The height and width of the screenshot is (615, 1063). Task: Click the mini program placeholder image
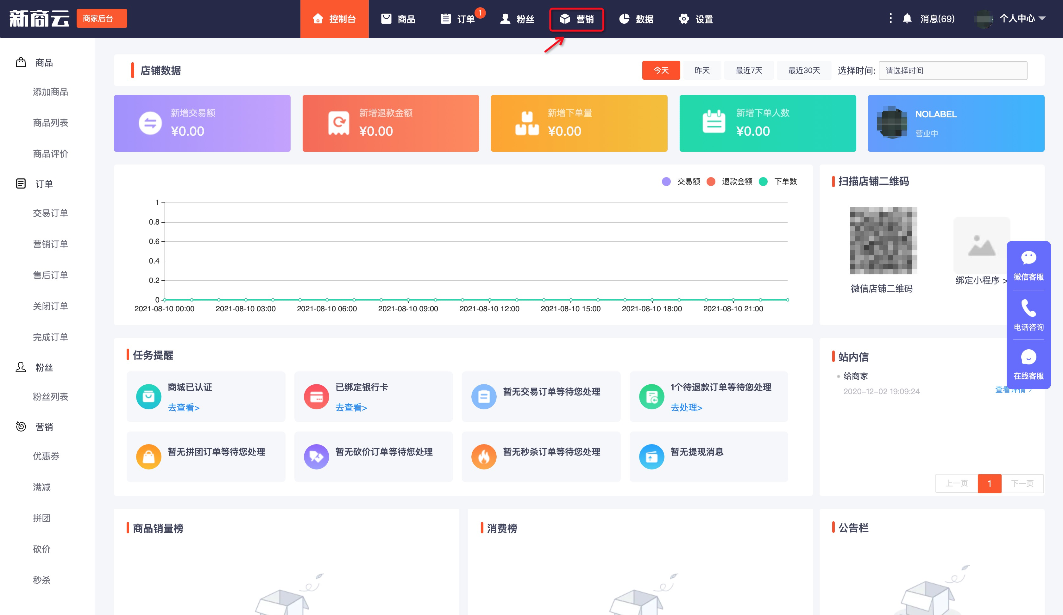tap(982, 245)
